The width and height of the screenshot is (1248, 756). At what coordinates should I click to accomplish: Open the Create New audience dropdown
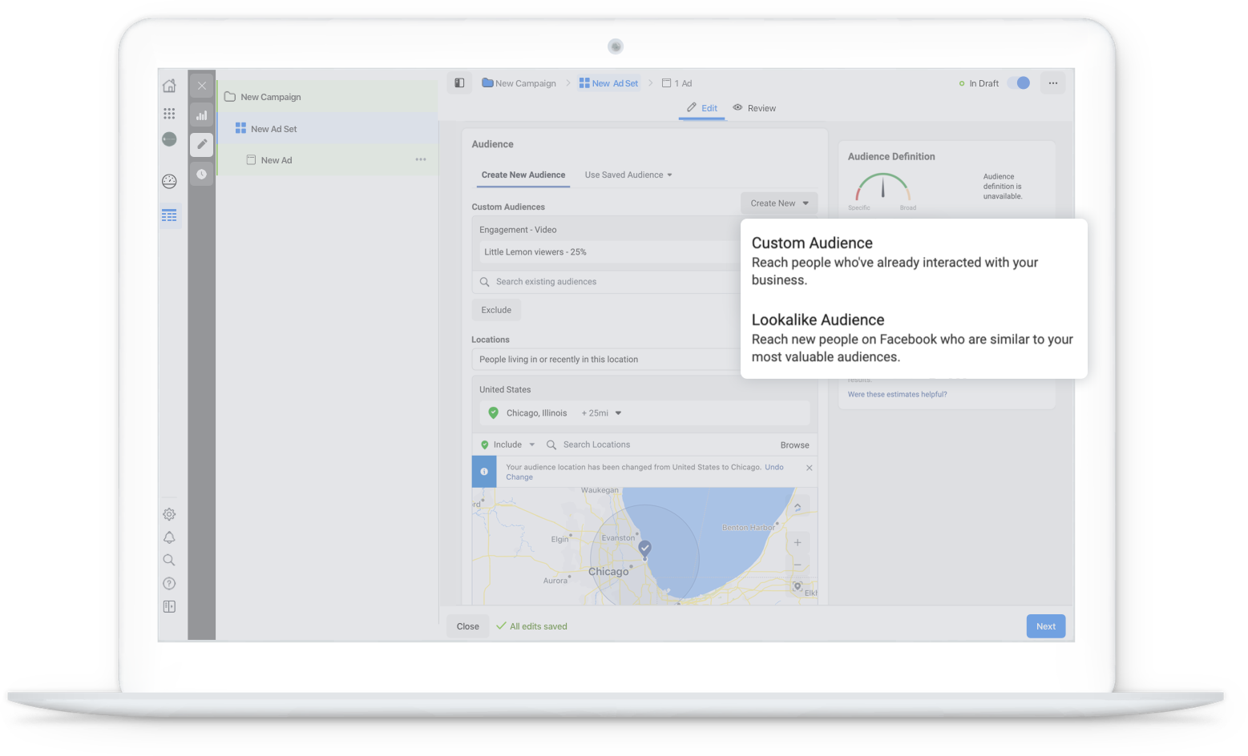point(778,203)
